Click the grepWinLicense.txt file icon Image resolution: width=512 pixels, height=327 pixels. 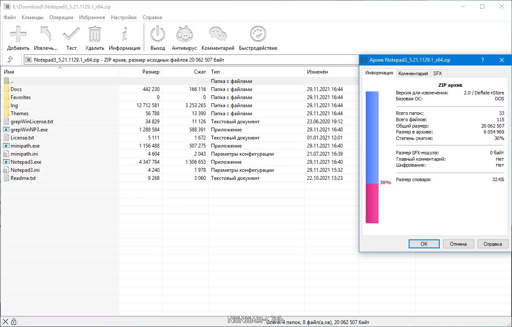tap(6, 122)
